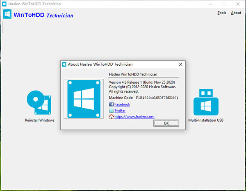Open the About menu
Viewport: 246px width, 191px height.
point(236,13)
